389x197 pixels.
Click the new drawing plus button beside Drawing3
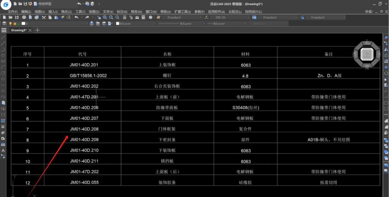[x=37, y=30]
